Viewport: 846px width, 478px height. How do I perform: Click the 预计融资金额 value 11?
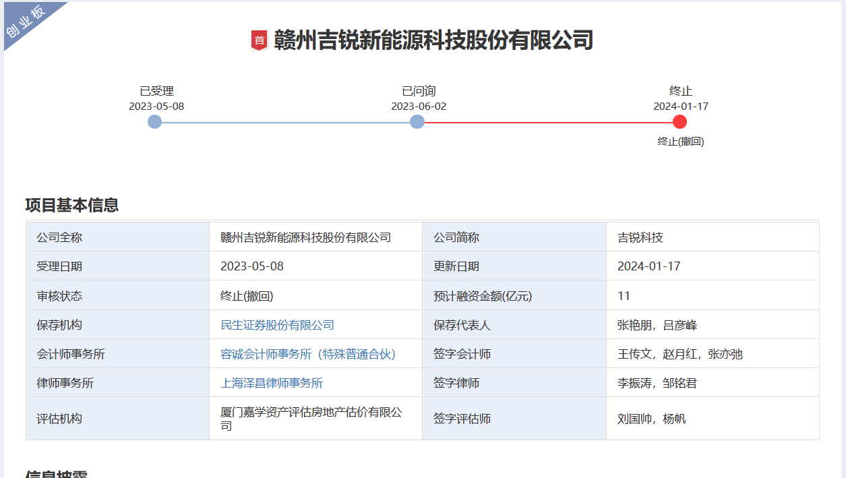(x=624, y=296)
